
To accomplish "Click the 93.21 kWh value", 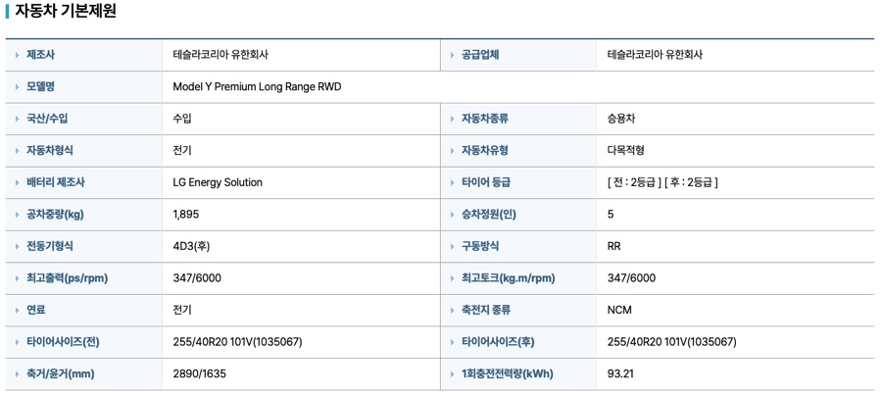I will 622,373.
